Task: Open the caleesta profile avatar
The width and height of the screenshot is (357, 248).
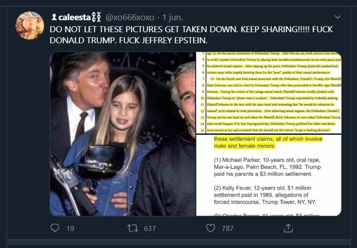Action: pos(30,26)
